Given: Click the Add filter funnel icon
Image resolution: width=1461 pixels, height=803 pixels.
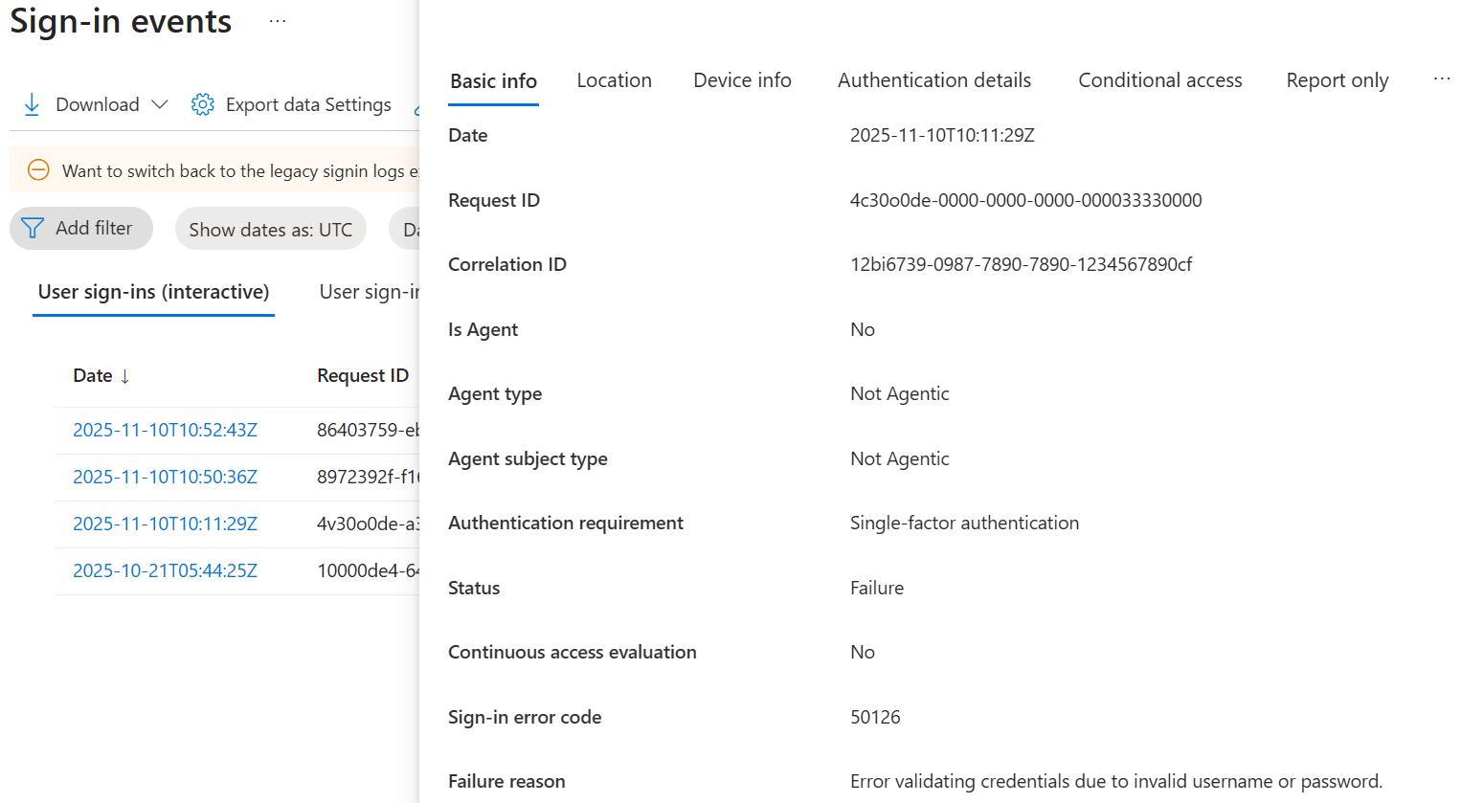Looking at the screenshot, I should tap(32, 228).
